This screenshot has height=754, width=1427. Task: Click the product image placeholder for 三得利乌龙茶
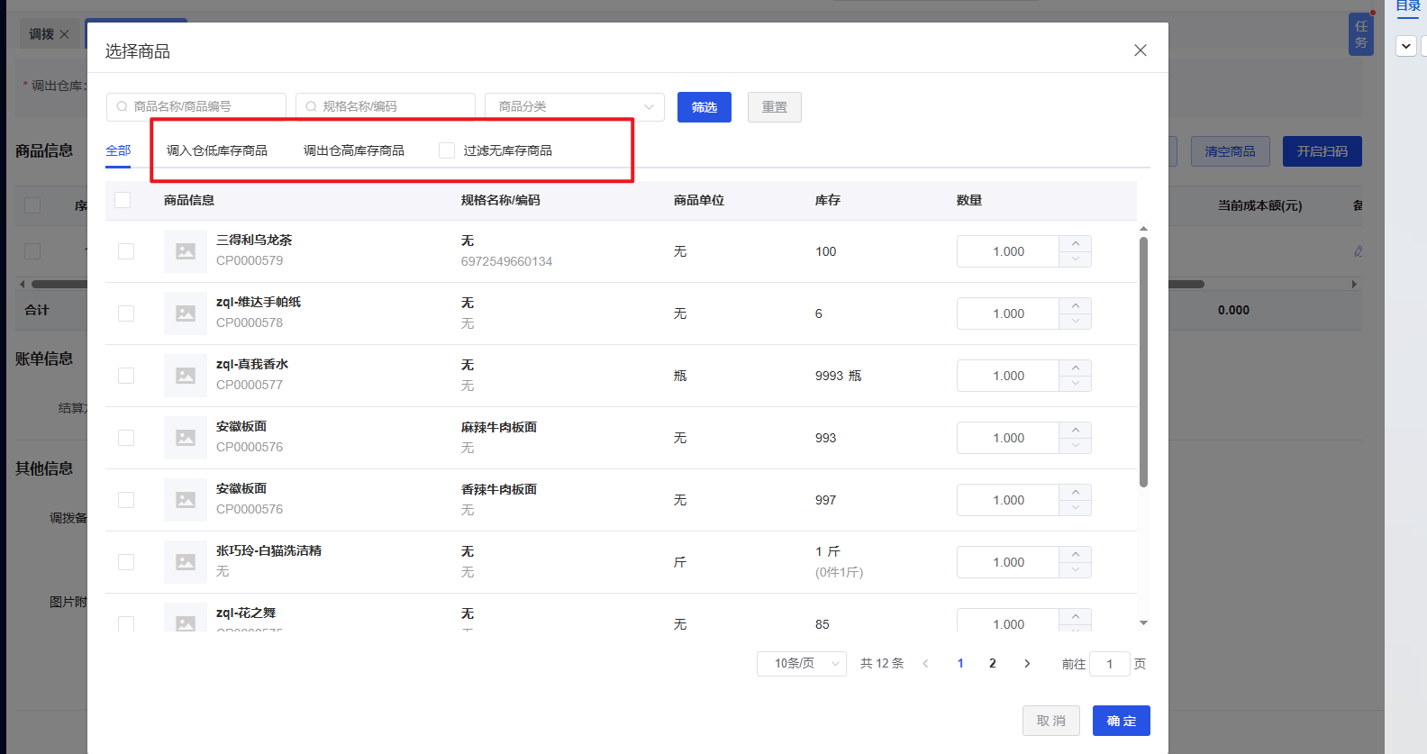(x=186, y=251)
